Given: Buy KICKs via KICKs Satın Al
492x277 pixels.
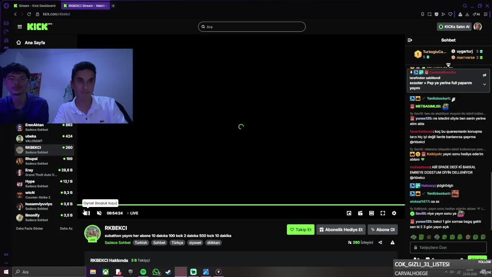Looking at the screenshot, I should 454,27.
